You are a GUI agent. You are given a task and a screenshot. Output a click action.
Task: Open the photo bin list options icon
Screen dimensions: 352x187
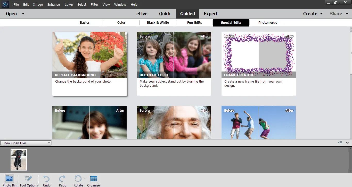(340, 143)
